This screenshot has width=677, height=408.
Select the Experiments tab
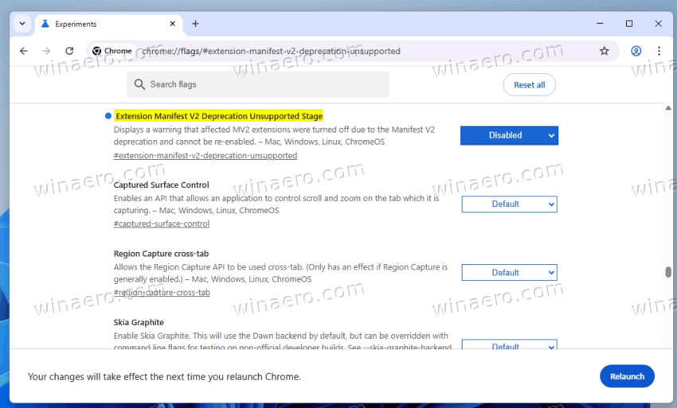point(108,24)
